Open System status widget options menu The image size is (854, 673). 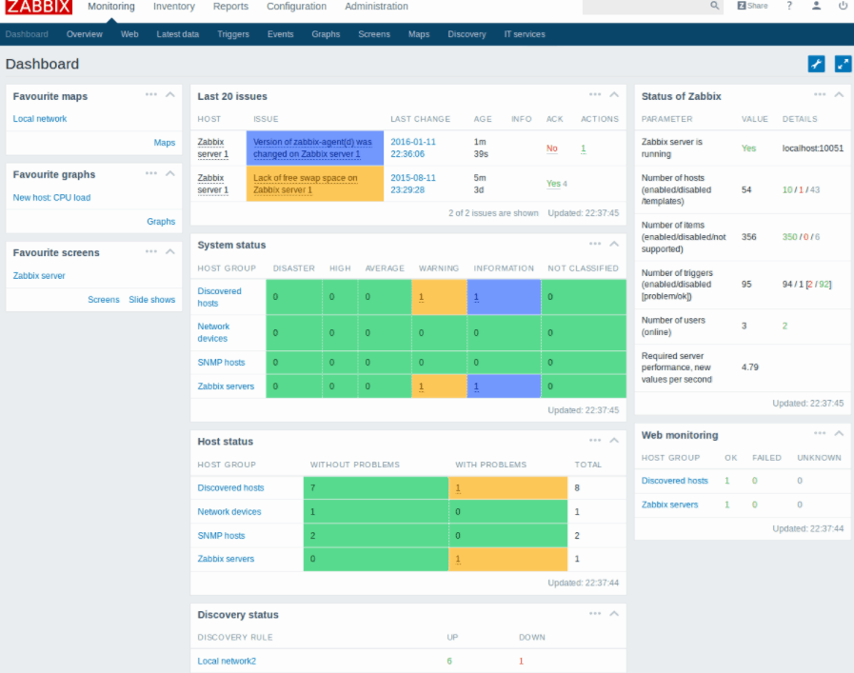595,244
